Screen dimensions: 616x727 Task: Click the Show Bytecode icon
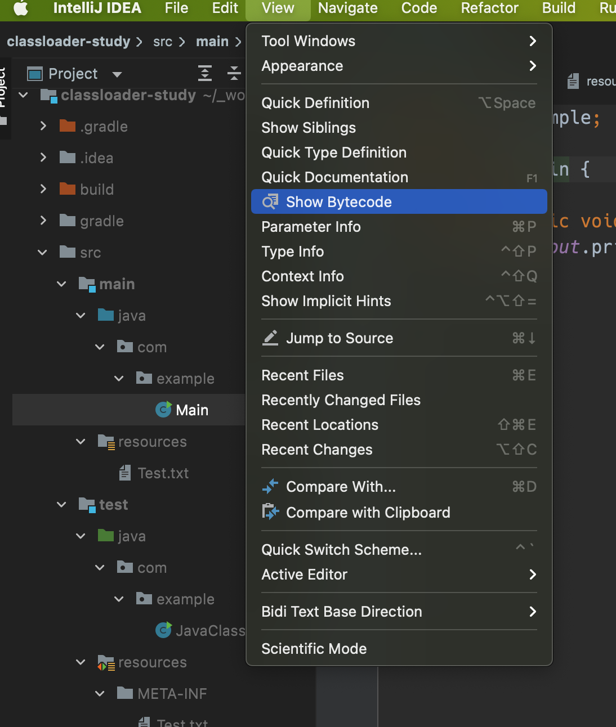271,201
